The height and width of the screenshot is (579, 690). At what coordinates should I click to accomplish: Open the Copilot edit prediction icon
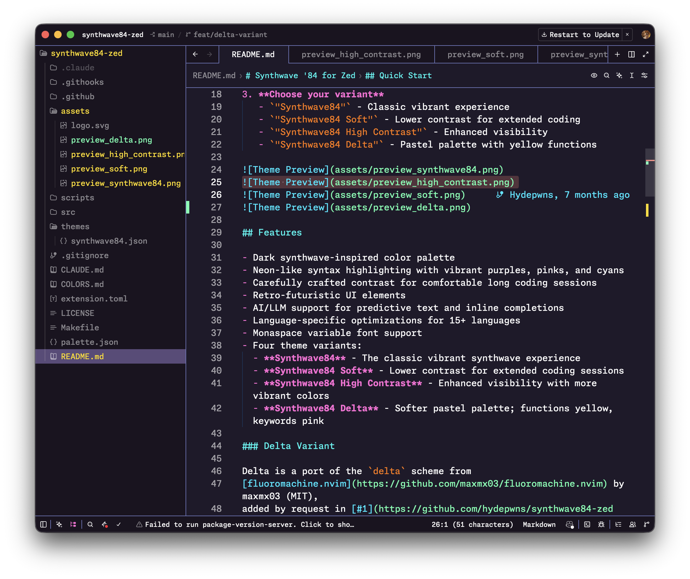569,524
